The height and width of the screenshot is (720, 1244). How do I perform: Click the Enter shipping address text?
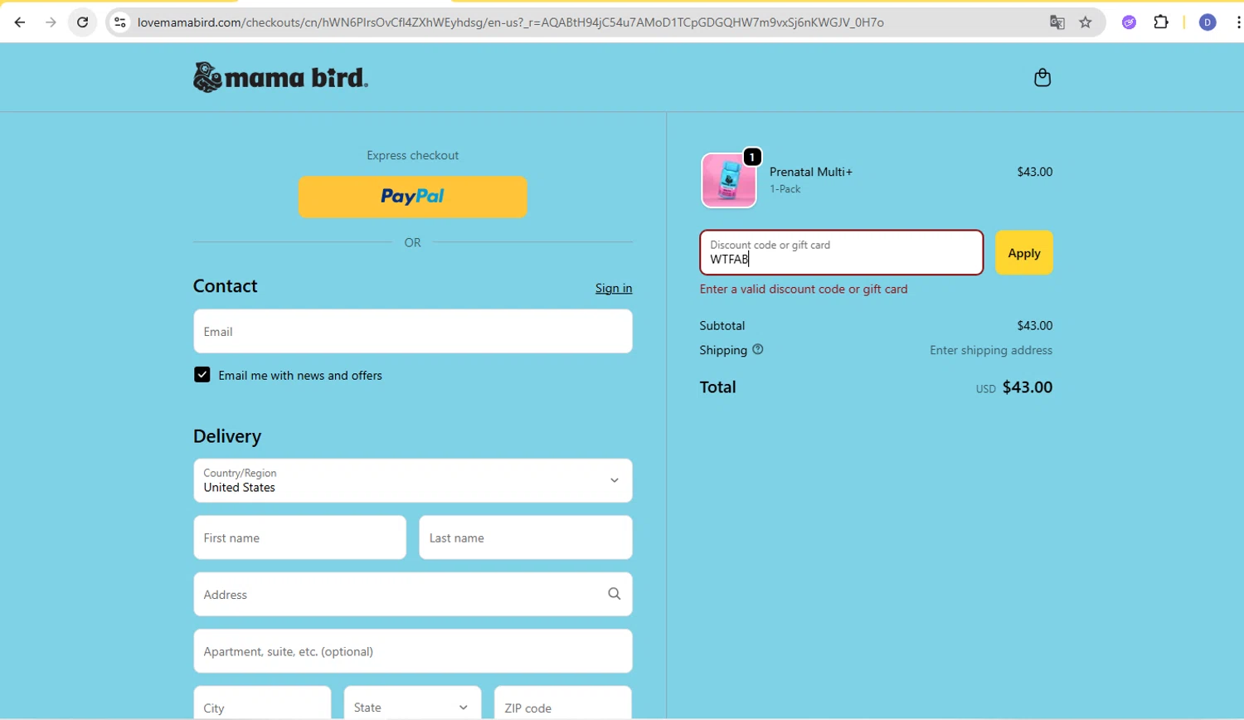(991, 350)
